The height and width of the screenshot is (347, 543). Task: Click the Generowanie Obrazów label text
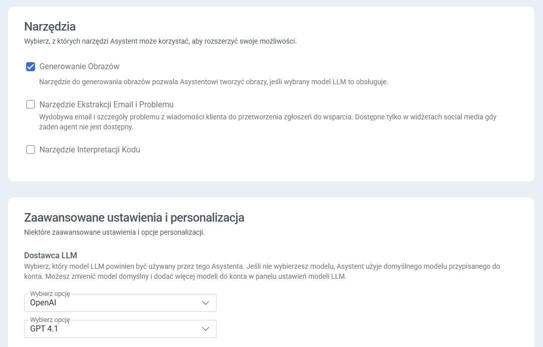coord(79,66)
